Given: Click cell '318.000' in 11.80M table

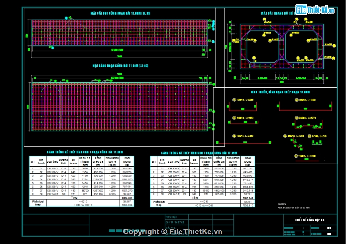Looking at the screenshot, I should [98, 169].
